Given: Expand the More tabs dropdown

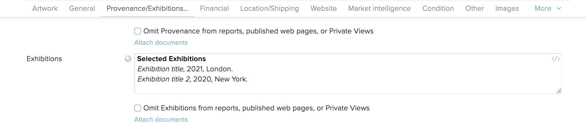Looking at the screenshot, I should (x=548, y=8).
